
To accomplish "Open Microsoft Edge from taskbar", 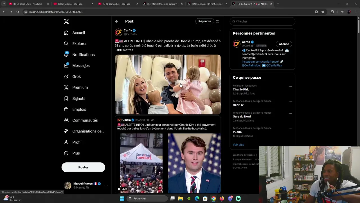I will pyautogui.click(x=197, y=198).
